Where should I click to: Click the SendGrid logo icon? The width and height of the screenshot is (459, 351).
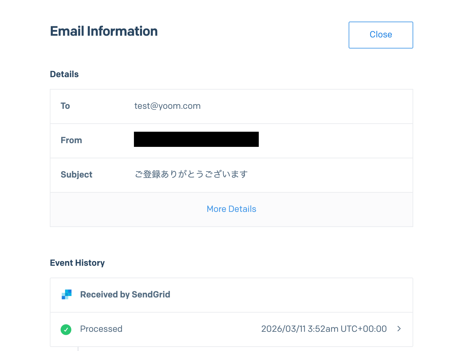tap(67, 294)
